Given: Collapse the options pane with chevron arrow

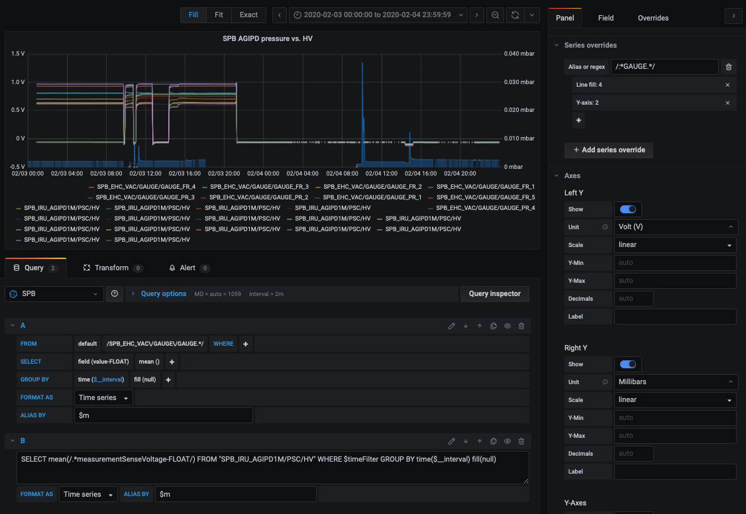Looking at the screenshot, I should pyautogui.click(x=733, y=16).
